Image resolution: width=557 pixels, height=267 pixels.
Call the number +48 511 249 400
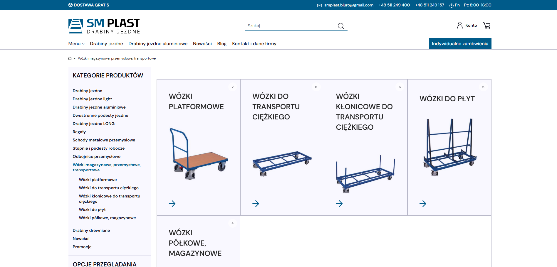(x=394, y=5)
